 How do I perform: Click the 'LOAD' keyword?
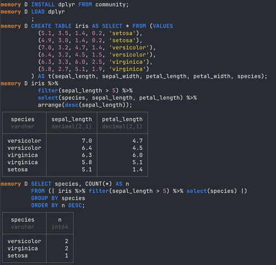(38, 12)
